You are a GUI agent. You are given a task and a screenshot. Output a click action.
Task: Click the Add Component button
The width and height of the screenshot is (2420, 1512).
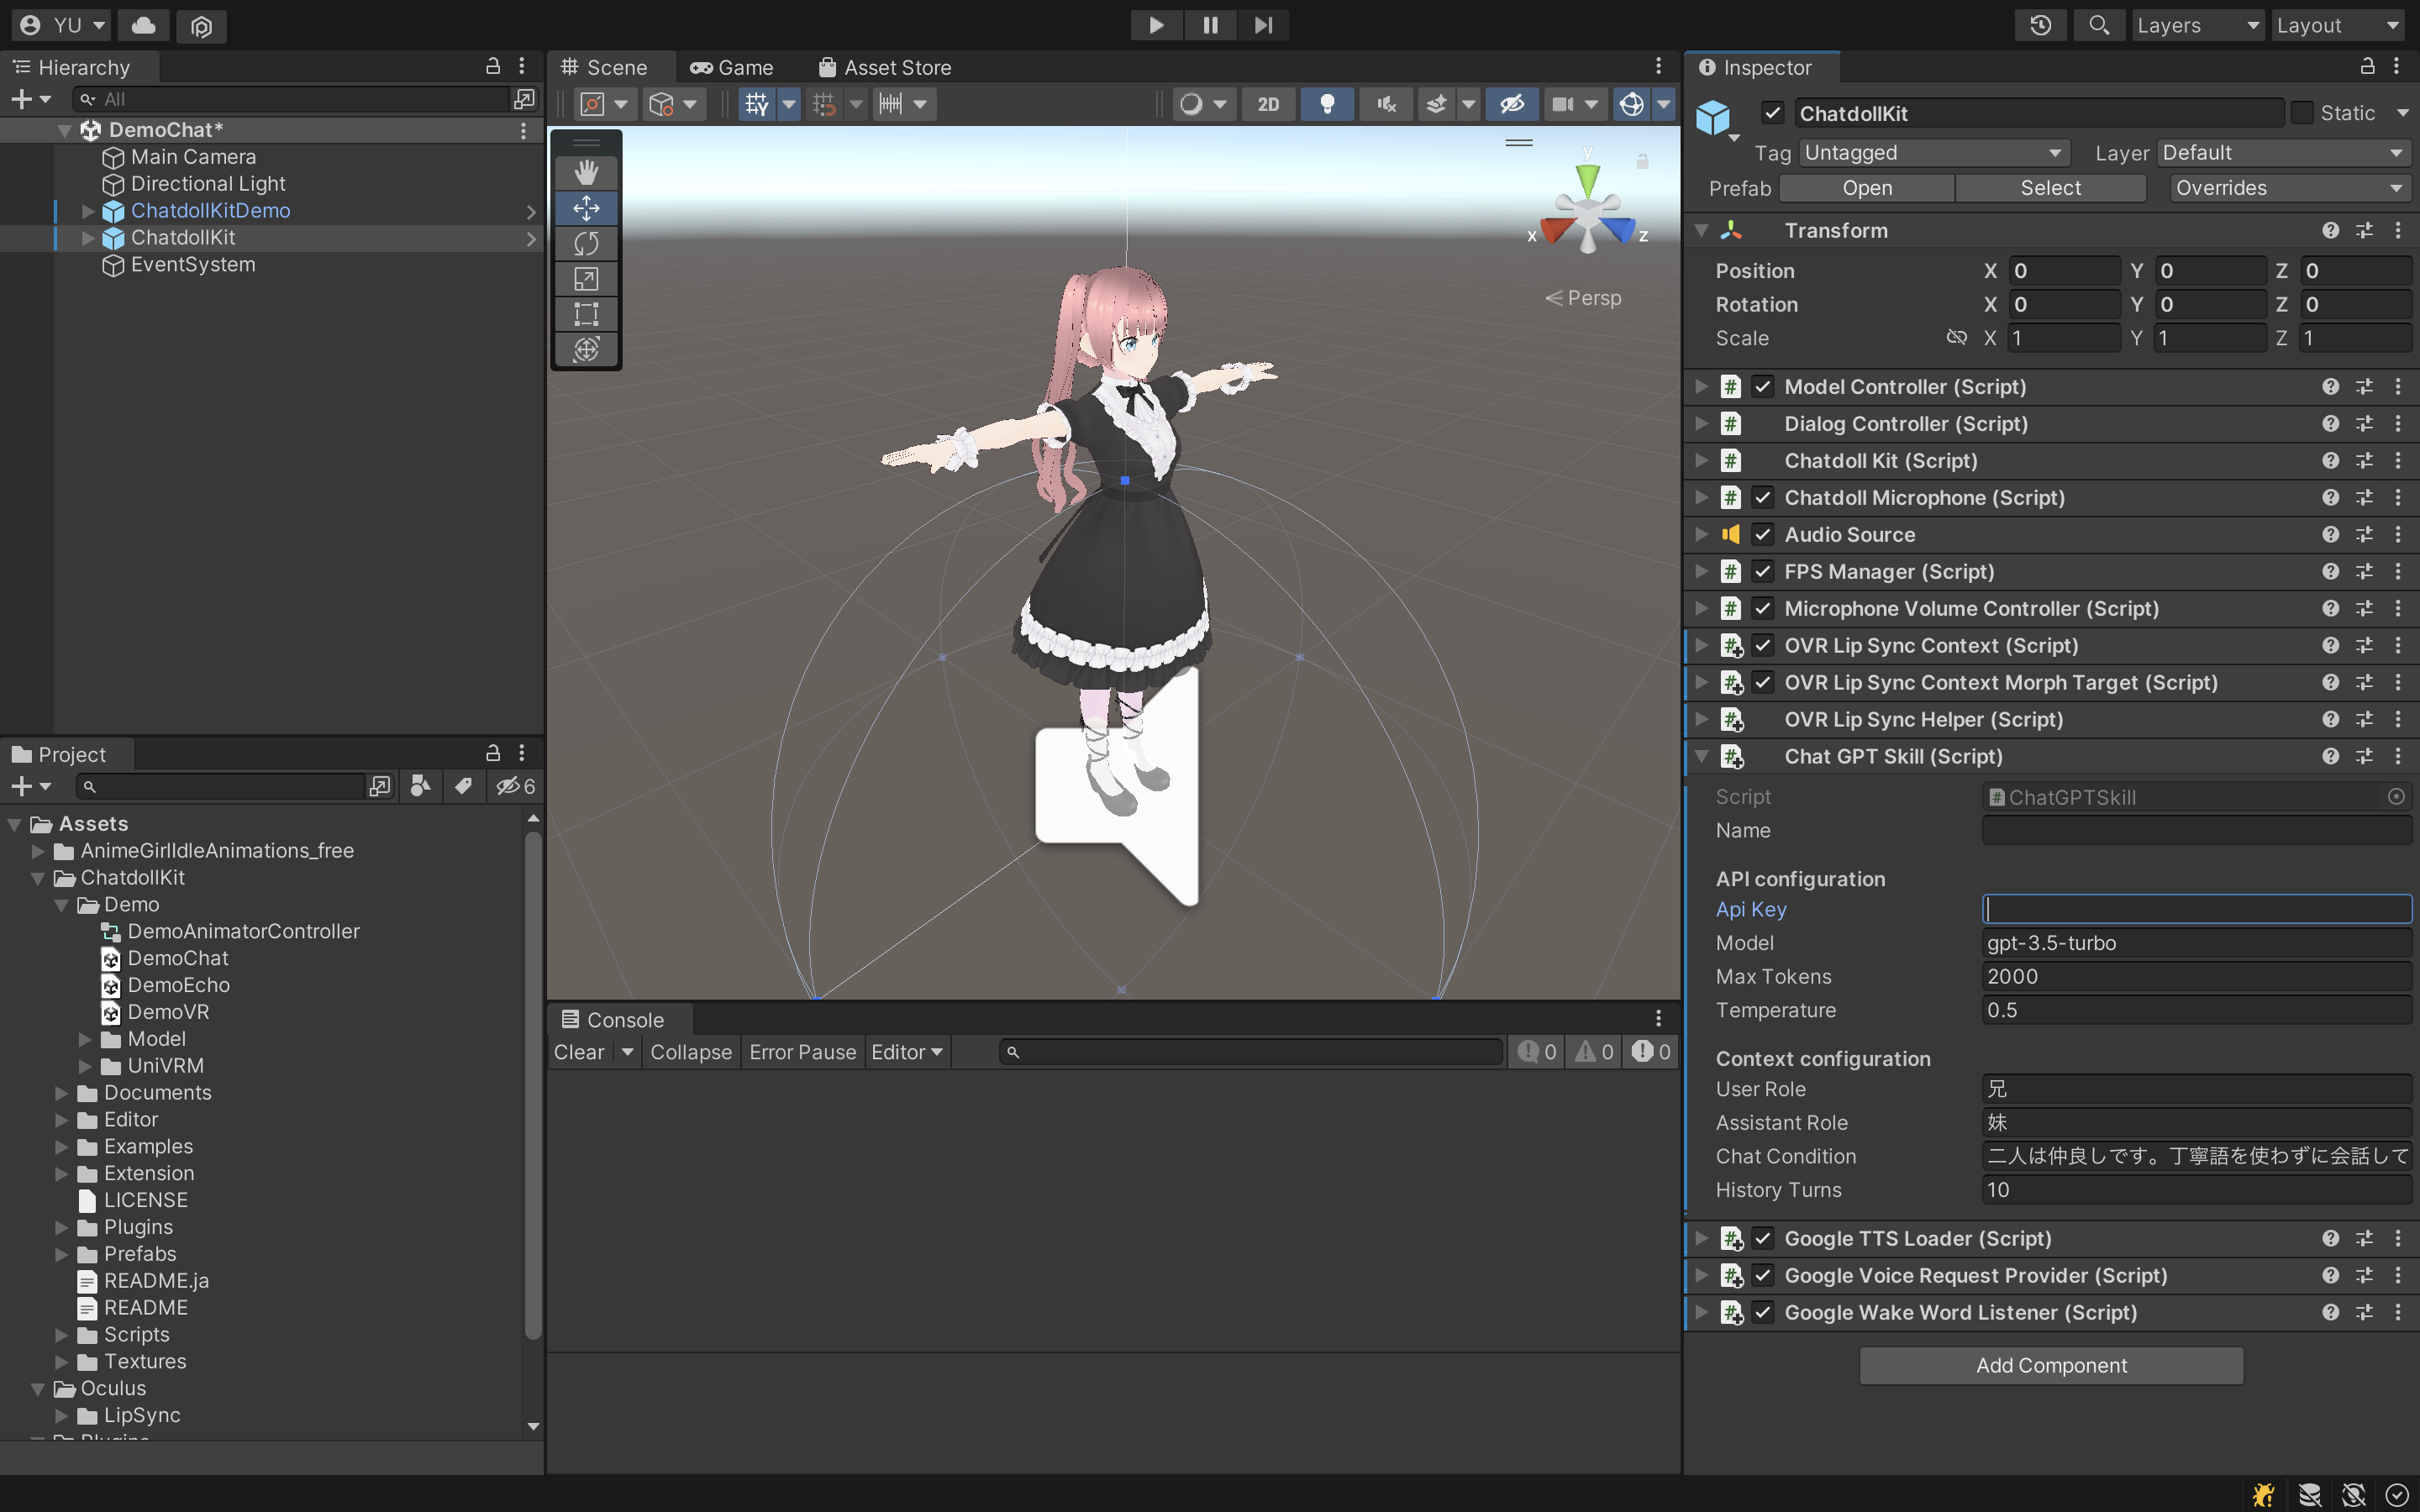2050,1365
